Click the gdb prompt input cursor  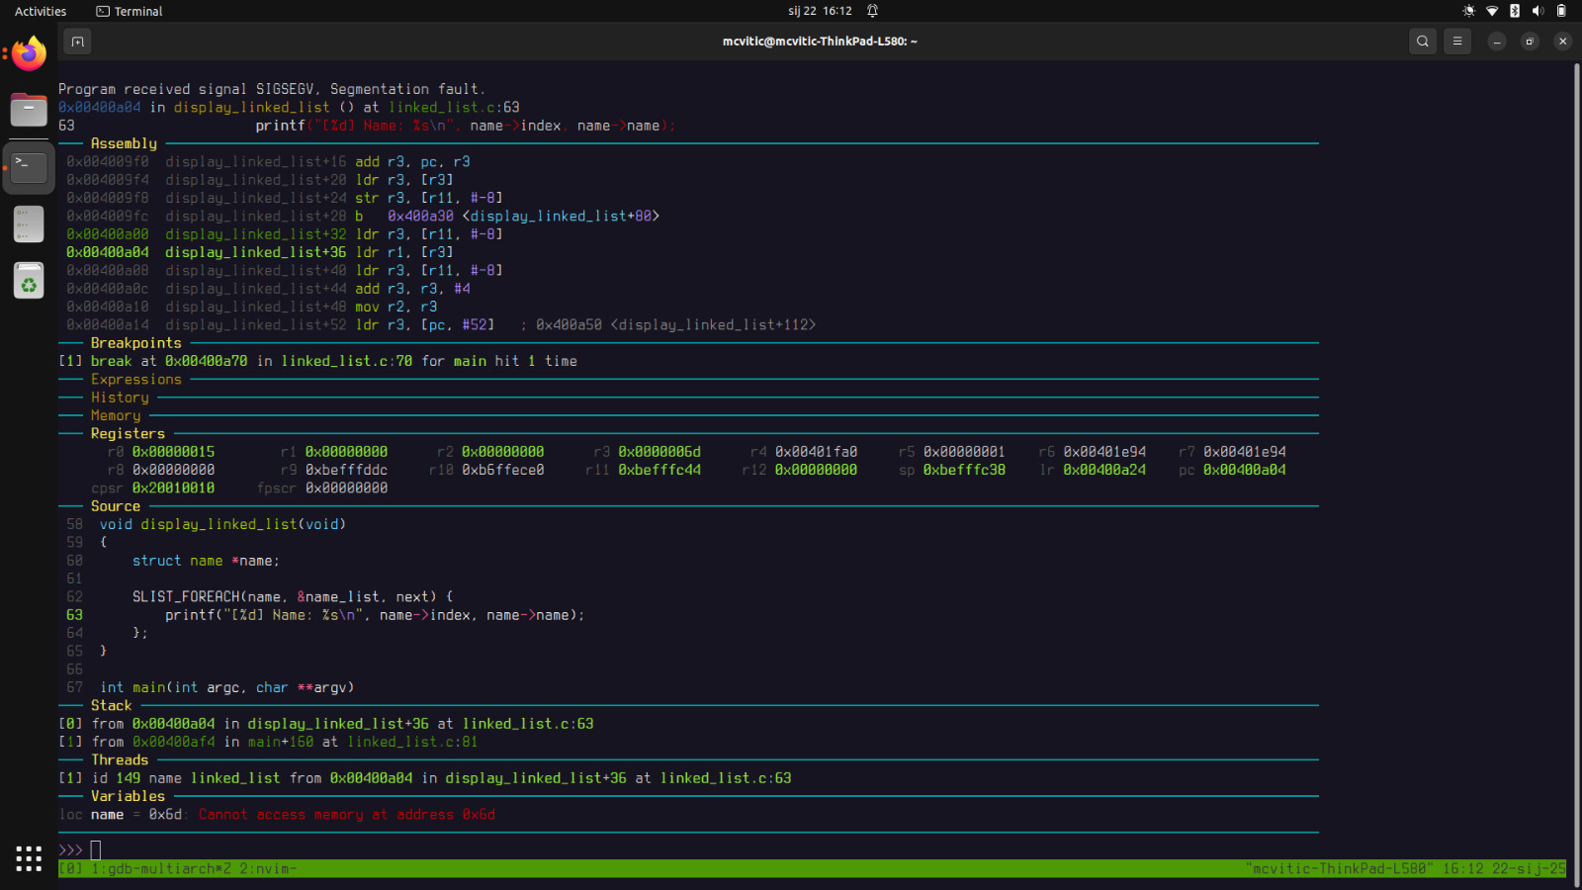pos(96,850)
